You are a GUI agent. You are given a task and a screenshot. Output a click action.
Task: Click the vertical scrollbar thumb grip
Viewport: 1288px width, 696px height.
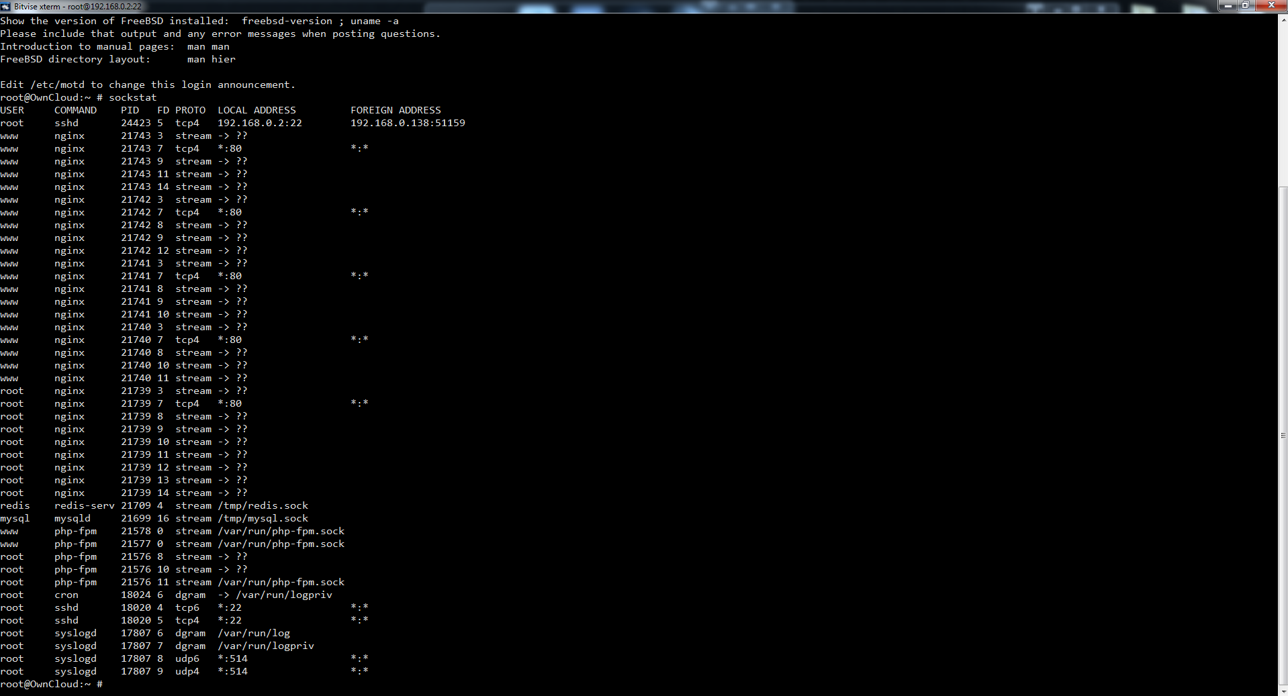pyautogui.click(x=1283, y=436)
